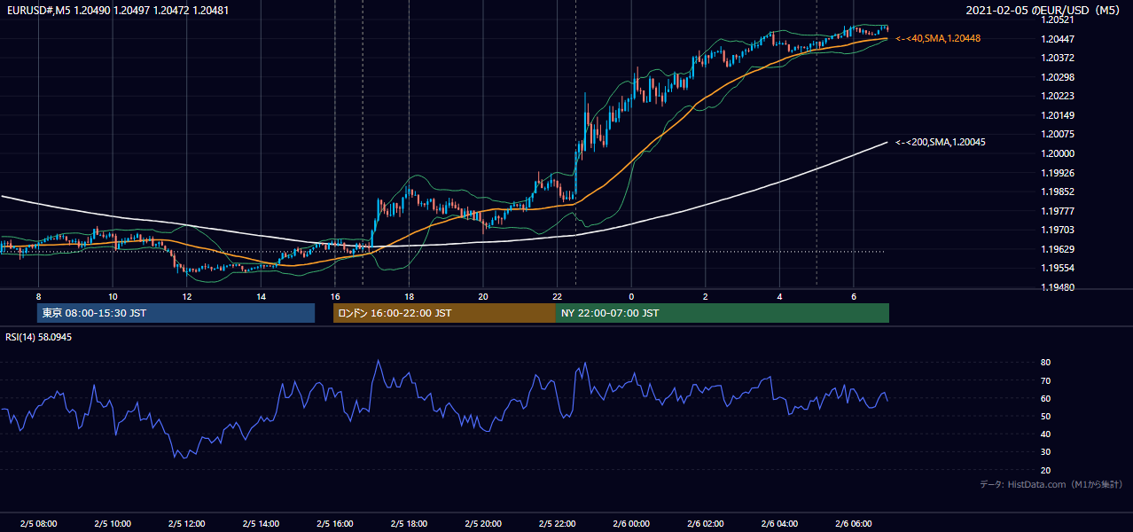
Task: Click price level 1.19480 on the price axis
Action: [x=1058, y=287]
